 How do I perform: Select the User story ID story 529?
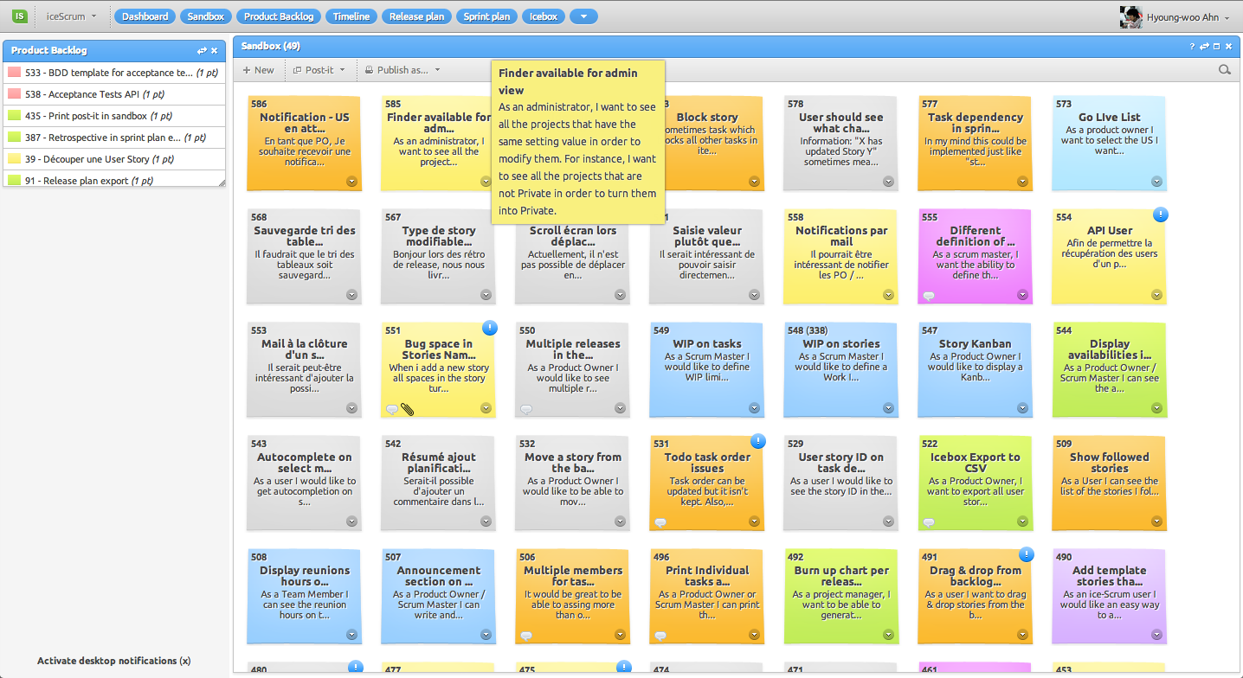(840, 483)
